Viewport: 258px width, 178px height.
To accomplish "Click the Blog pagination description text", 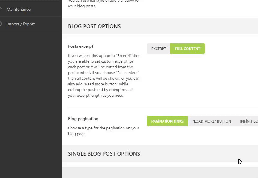I will (x=103, y=131).
